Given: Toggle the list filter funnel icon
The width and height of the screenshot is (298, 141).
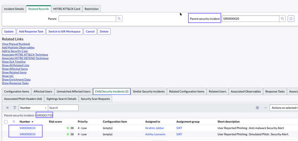Looking at the screenshot, I should pyautogui.click(x=15, y=108).
